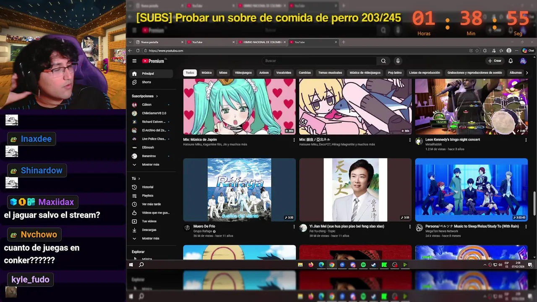
Task: Expand Suscripciones section arrow
Action: point(157,96)
